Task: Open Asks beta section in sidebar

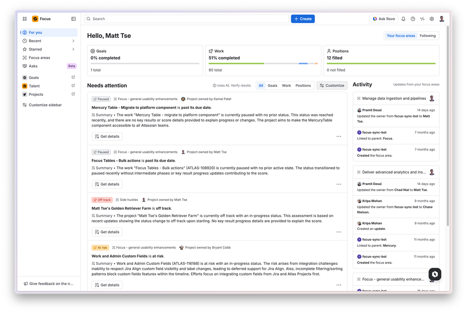Action: point(49,66)
